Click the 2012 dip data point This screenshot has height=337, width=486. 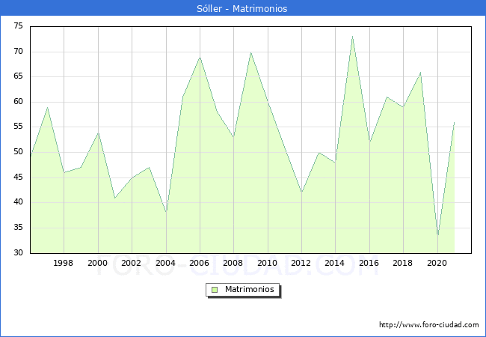coord(301,192)
